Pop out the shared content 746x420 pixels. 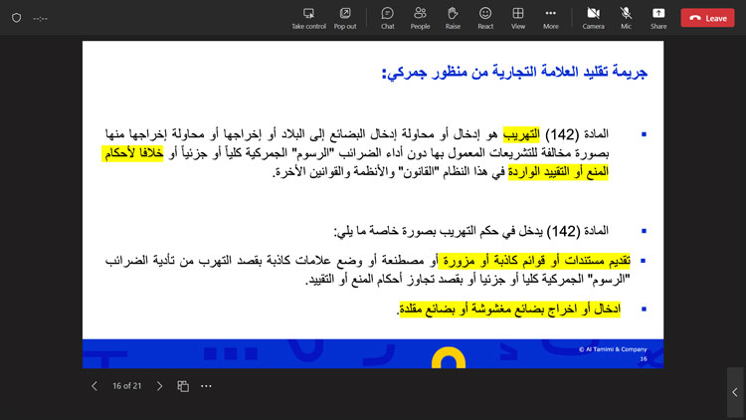[345, 17]
